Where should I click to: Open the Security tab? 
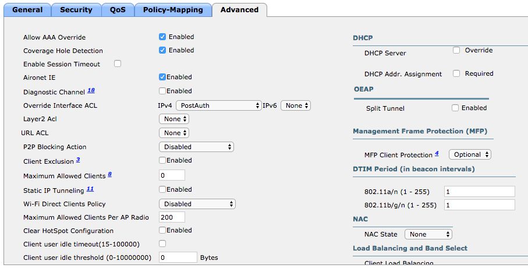tap(76, 10)
